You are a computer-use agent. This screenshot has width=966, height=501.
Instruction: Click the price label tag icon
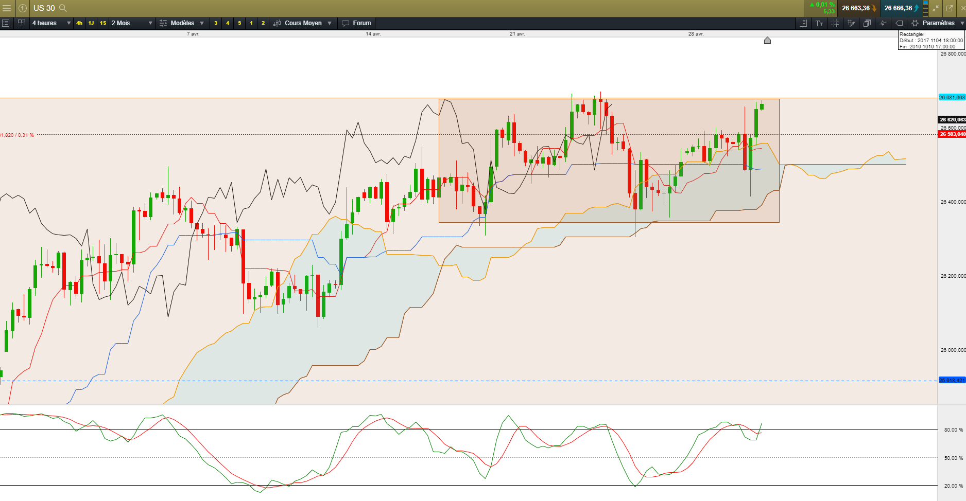(x=899, y=23)
